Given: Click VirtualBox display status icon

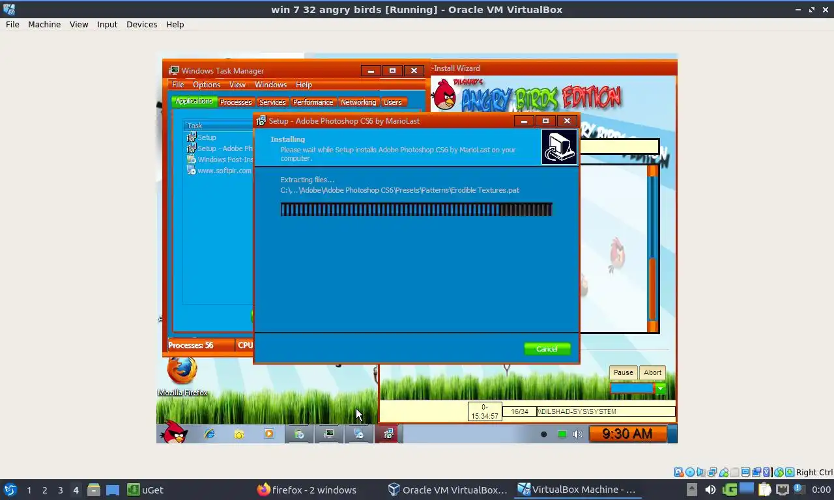Looking at the screenshot, I should click(x=745, y=472).
